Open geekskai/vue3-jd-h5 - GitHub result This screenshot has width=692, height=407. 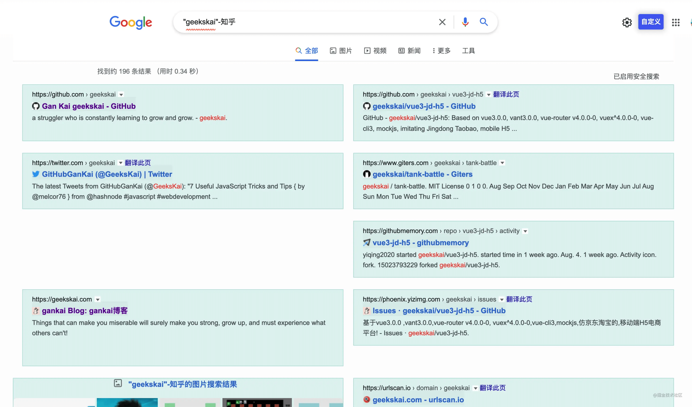(424, 106)
